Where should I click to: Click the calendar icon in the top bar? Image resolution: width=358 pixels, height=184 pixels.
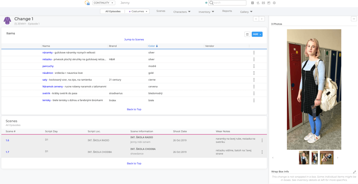[269, 3]
